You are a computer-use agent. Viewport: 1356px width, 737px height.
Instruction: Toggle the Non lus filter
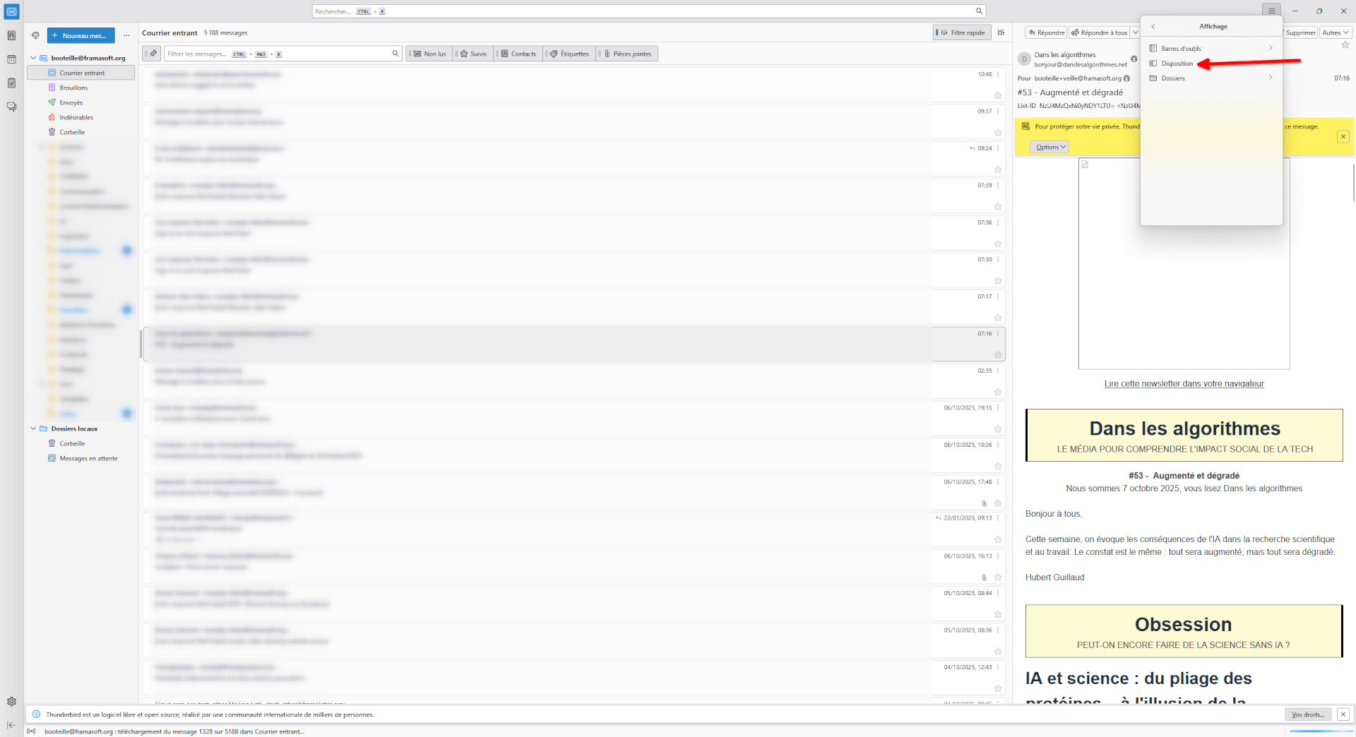[x=429, y=54]
